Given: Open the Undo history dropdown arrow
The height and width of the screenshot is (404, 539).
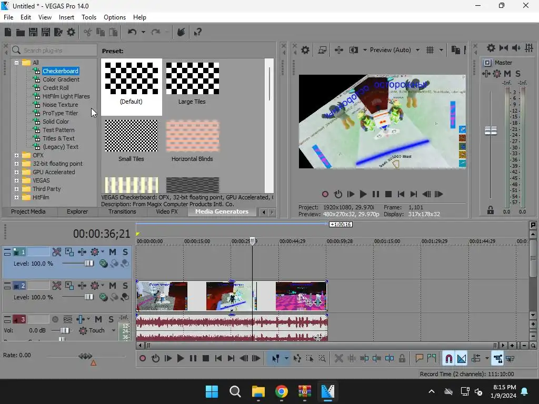Looking at the screenshot, I should 143,32.
